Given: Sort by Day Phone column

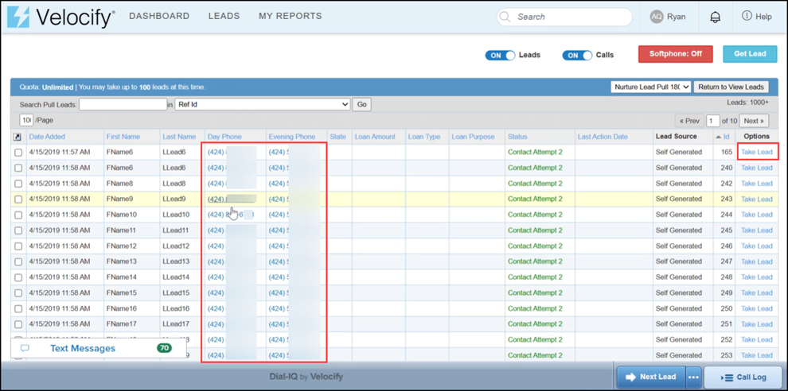Looking at the screenshot, I should [x=224, y=137].
